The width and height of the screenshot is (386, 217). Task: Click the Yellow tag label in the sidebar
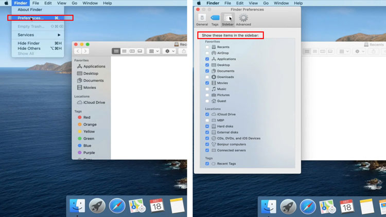pyautogui.click(x=89, y=132)
